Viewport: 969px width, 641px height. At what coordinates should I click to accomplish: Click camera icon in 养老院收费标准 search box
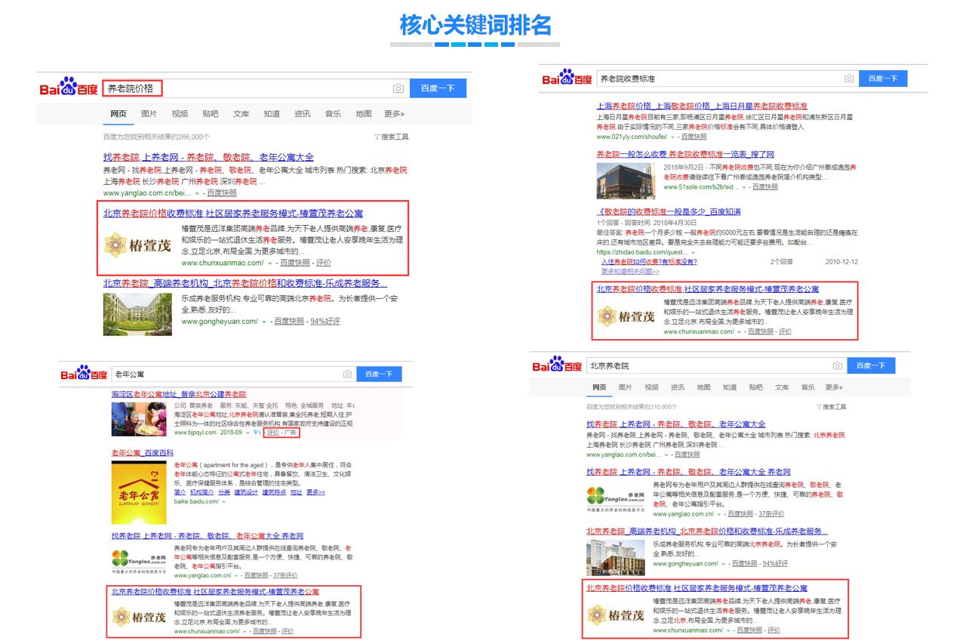point(849,79)
